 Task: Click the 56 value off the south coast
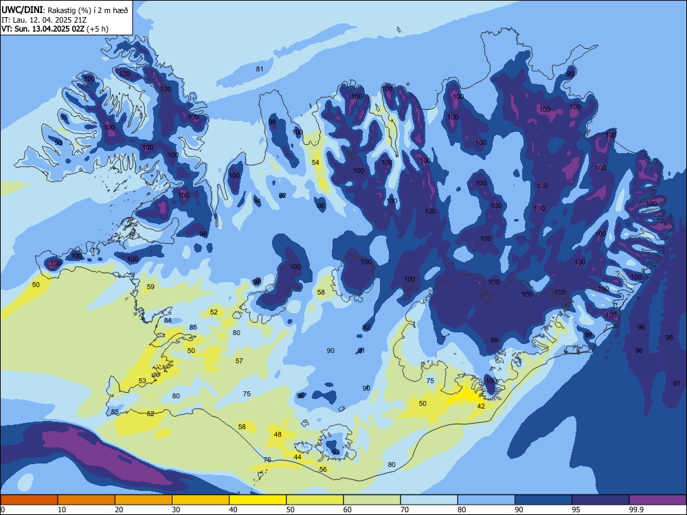coord(323,469)
